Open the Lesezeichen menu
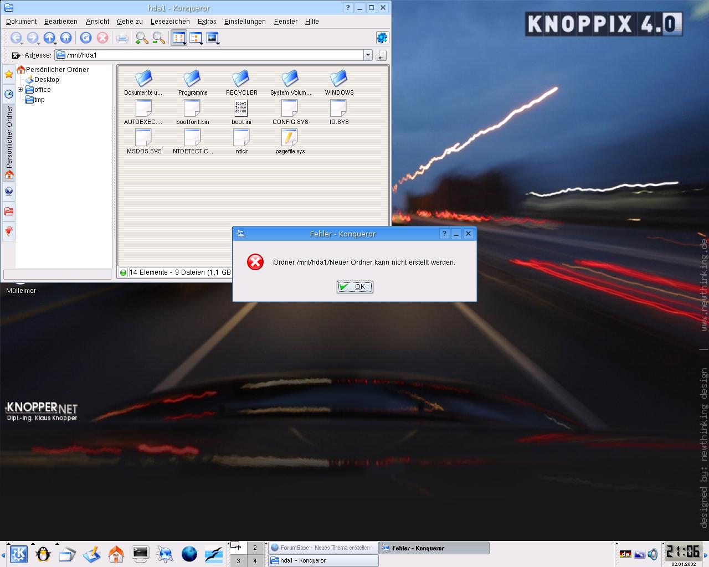 click(x=170, y=22)
